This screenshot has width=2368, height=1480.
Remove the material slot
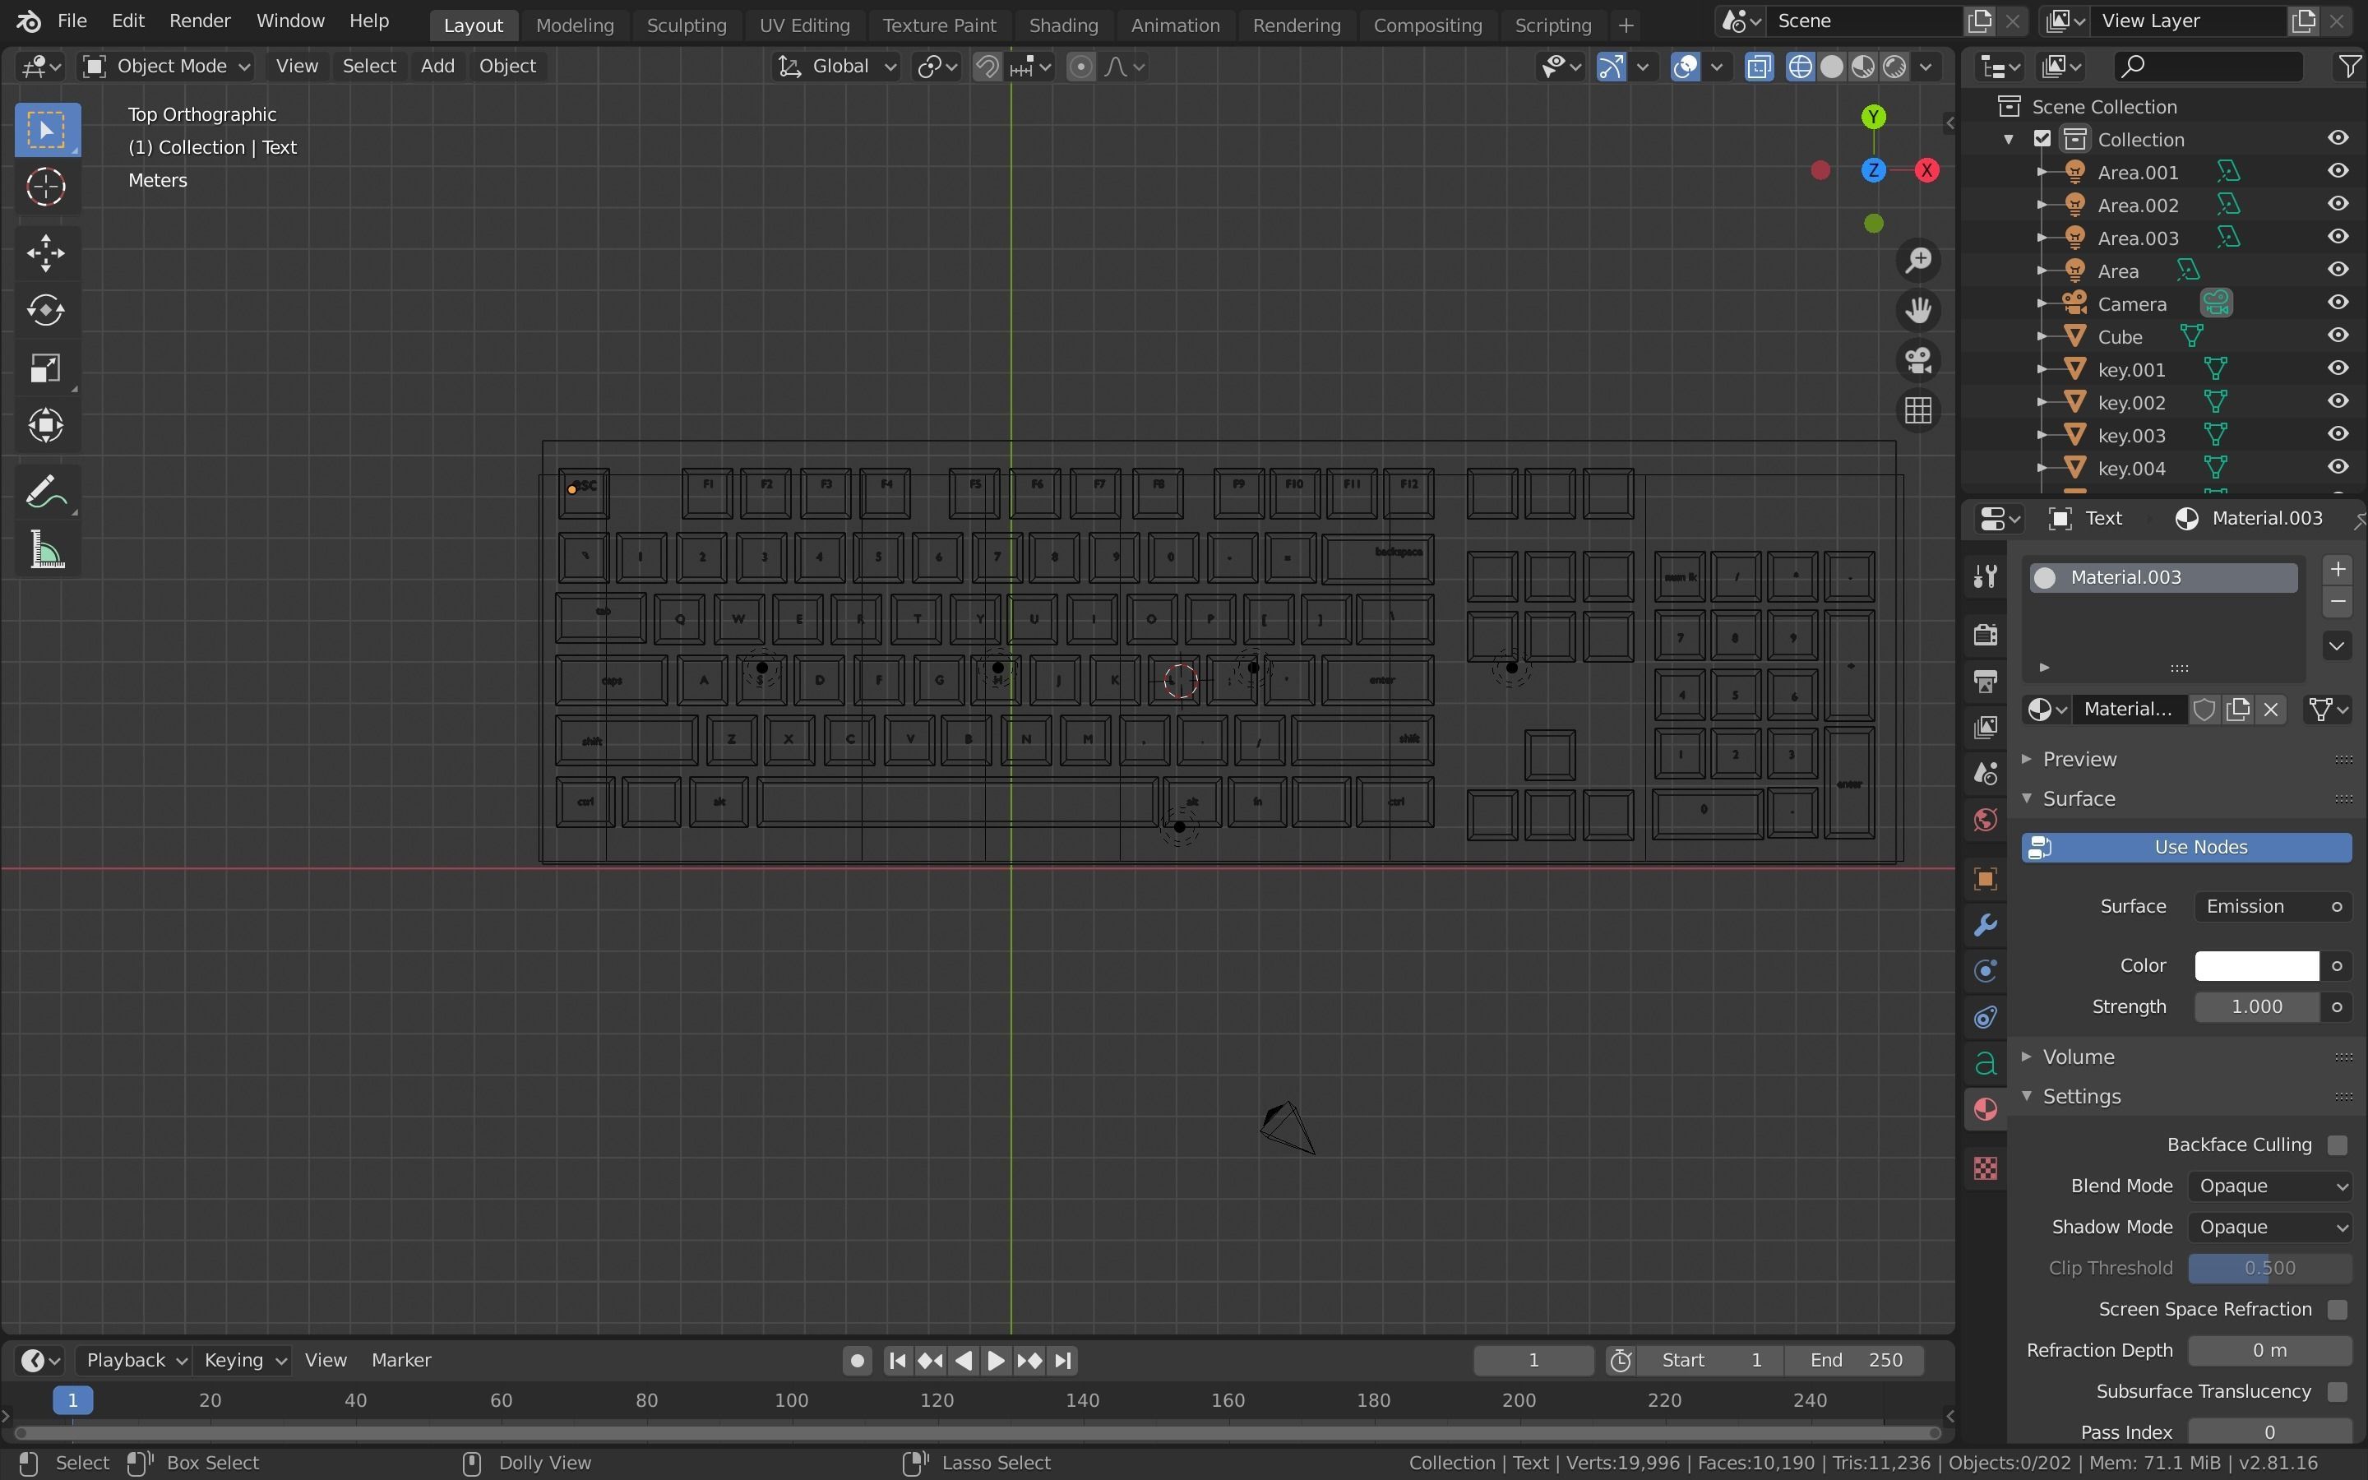2337,602
